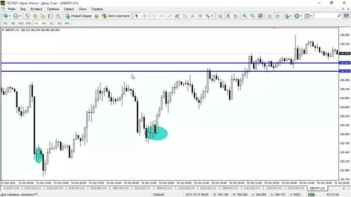Switch to the W1 timeframe
The width and height of the screenshot is (351, 197).
[59, 23]
